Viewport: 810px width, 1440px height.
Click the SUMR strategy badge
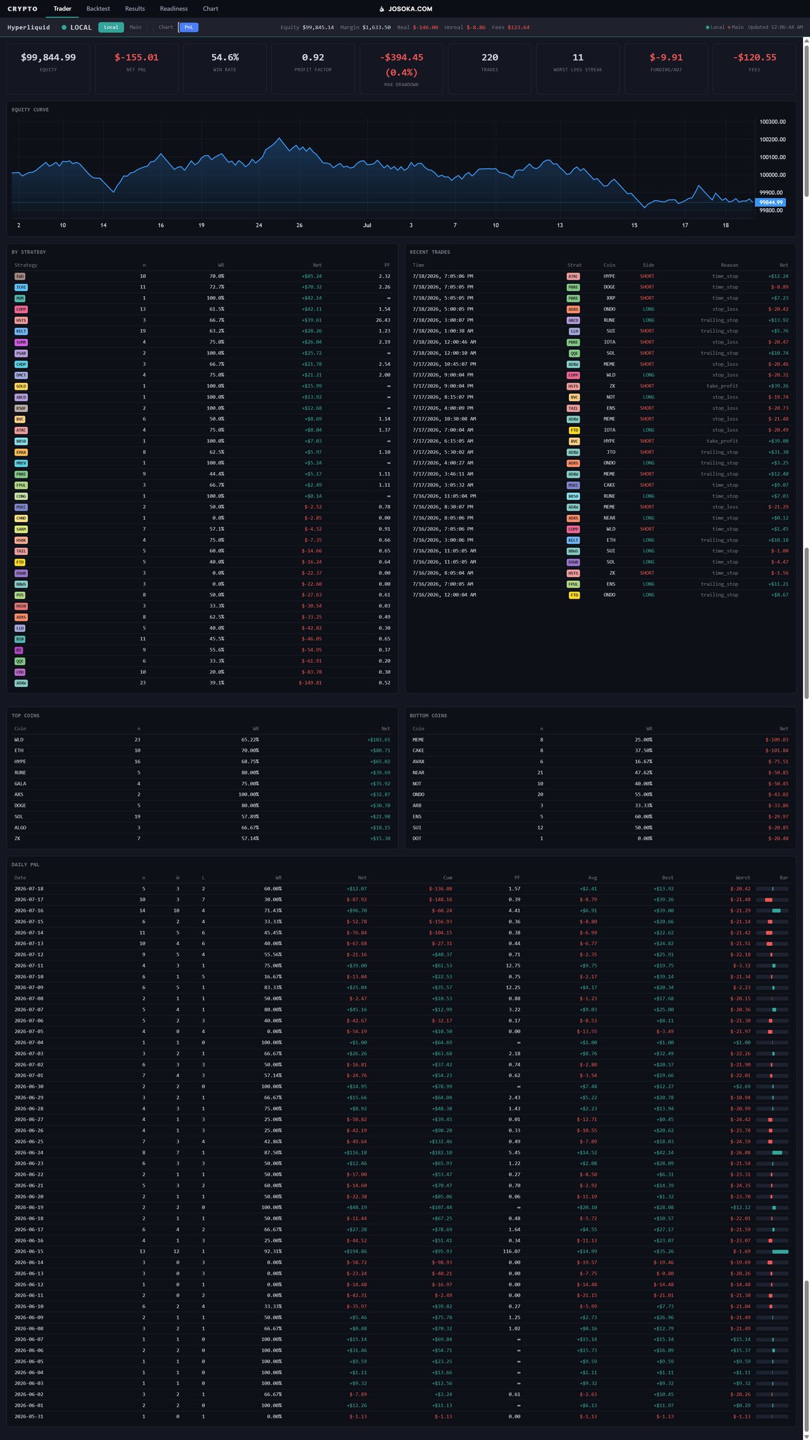pos(21,342)
